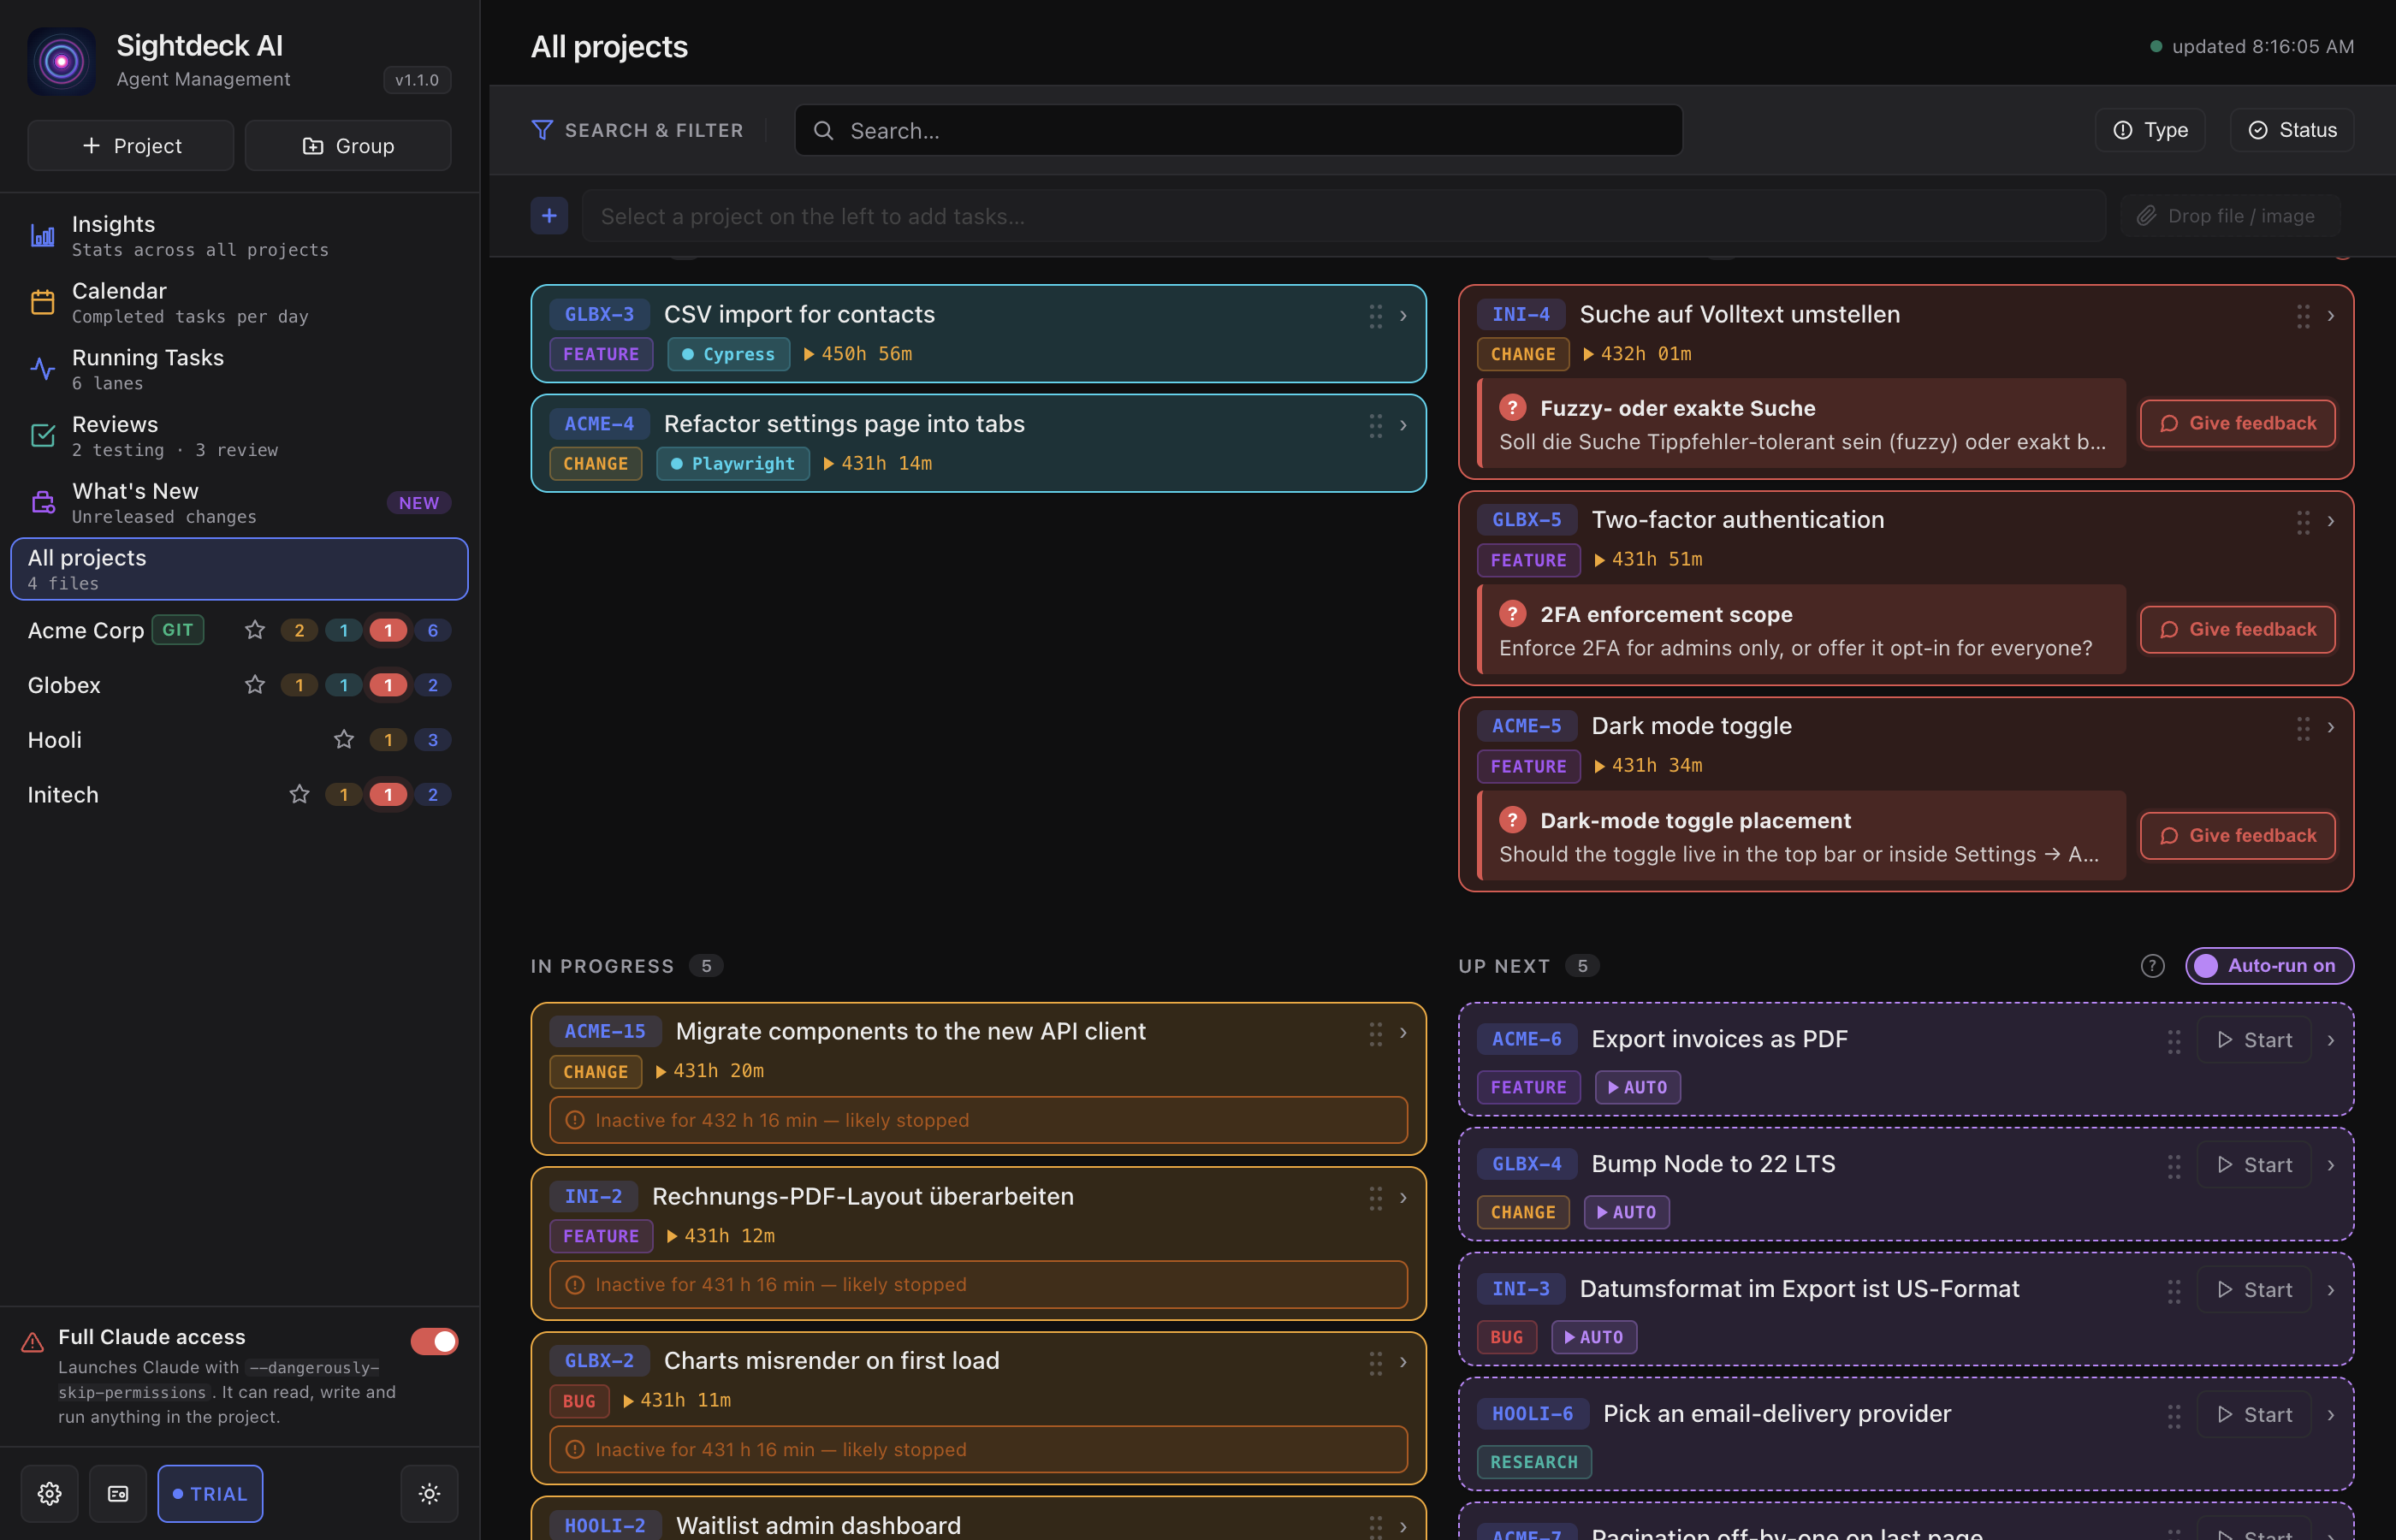This screenshot has height=1540, width=2396.
Task: Expand ACME-5 Dark mode toggle chevron
Action: click(x=2331, y=728)
